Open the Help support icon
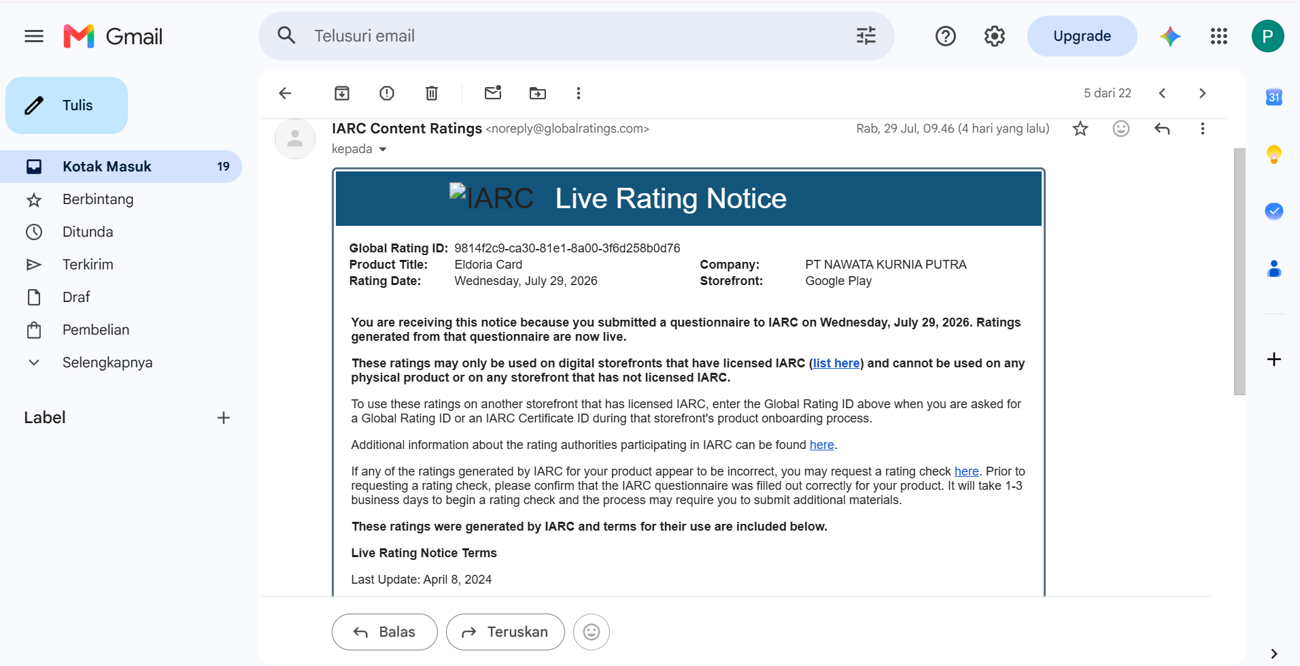 945,36
